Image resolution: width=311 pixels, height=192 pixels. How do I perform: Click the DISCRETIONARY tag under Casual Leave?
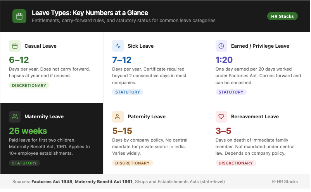point(29,85)
